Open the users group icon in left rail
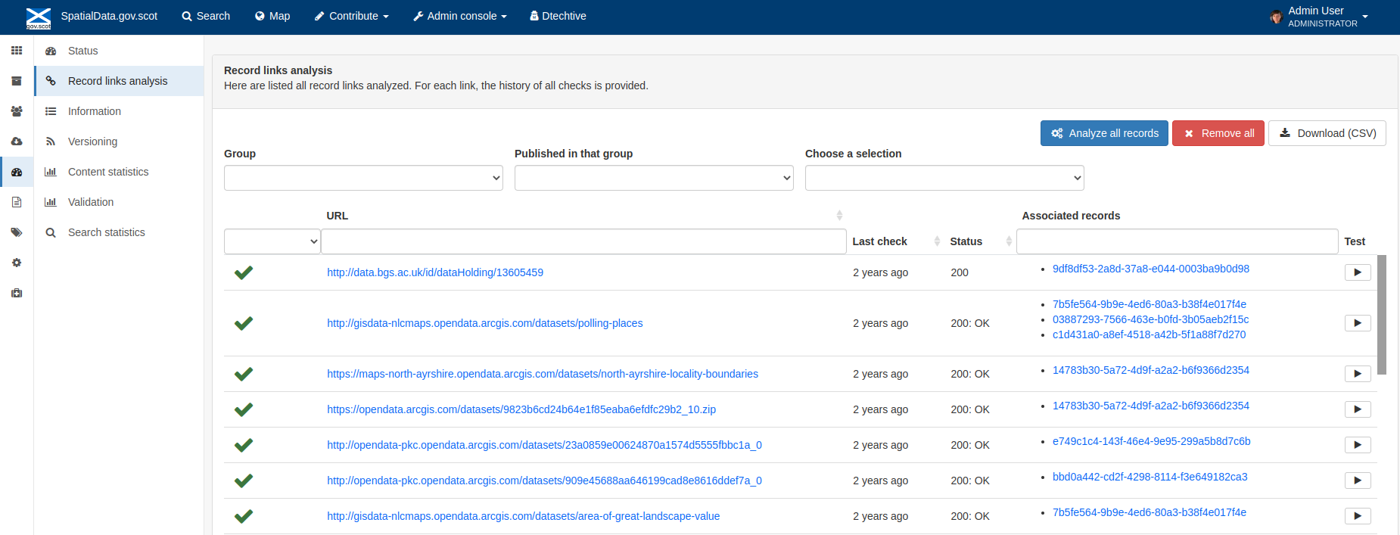1400x535 pixels. [x=17, y=111]
